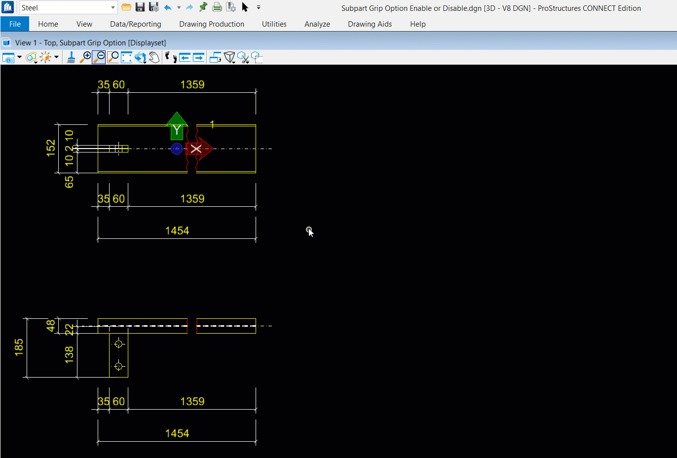The height and width of the screenshot is (458, 677).
Task: Activate the Pan View hand tool
Action: pos(154,57)
